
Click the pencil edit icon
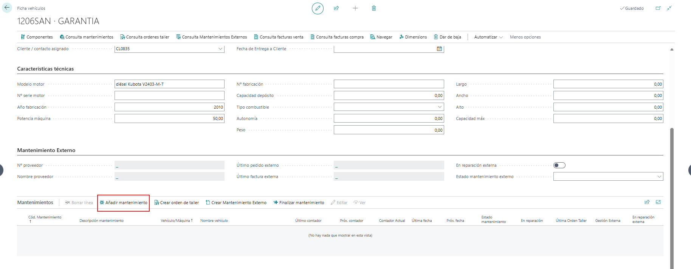coord(318,8)
